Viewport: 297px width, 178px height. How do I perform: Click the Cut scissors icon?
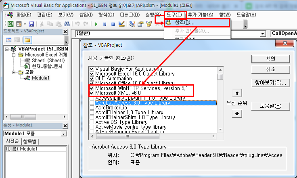[42, 24]
